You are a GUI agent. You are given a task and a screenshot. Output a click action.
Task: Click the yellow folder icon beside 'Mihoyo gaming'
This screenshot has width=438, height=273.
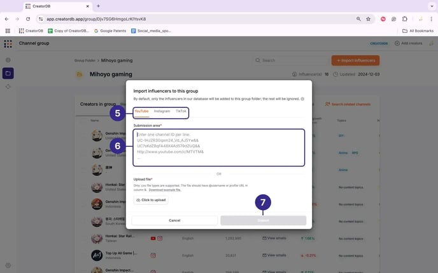tap(80, 74)
